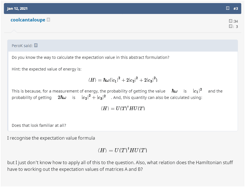
Task: Open coolcantaloupe's user profile
Action: (x=28, y=20)
